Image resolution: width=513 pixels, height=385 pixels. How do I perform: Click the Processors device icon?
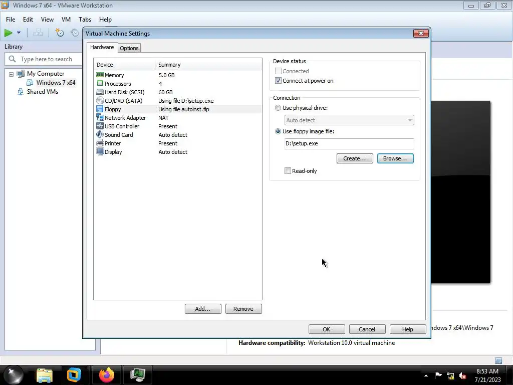[x=100, y=84]
